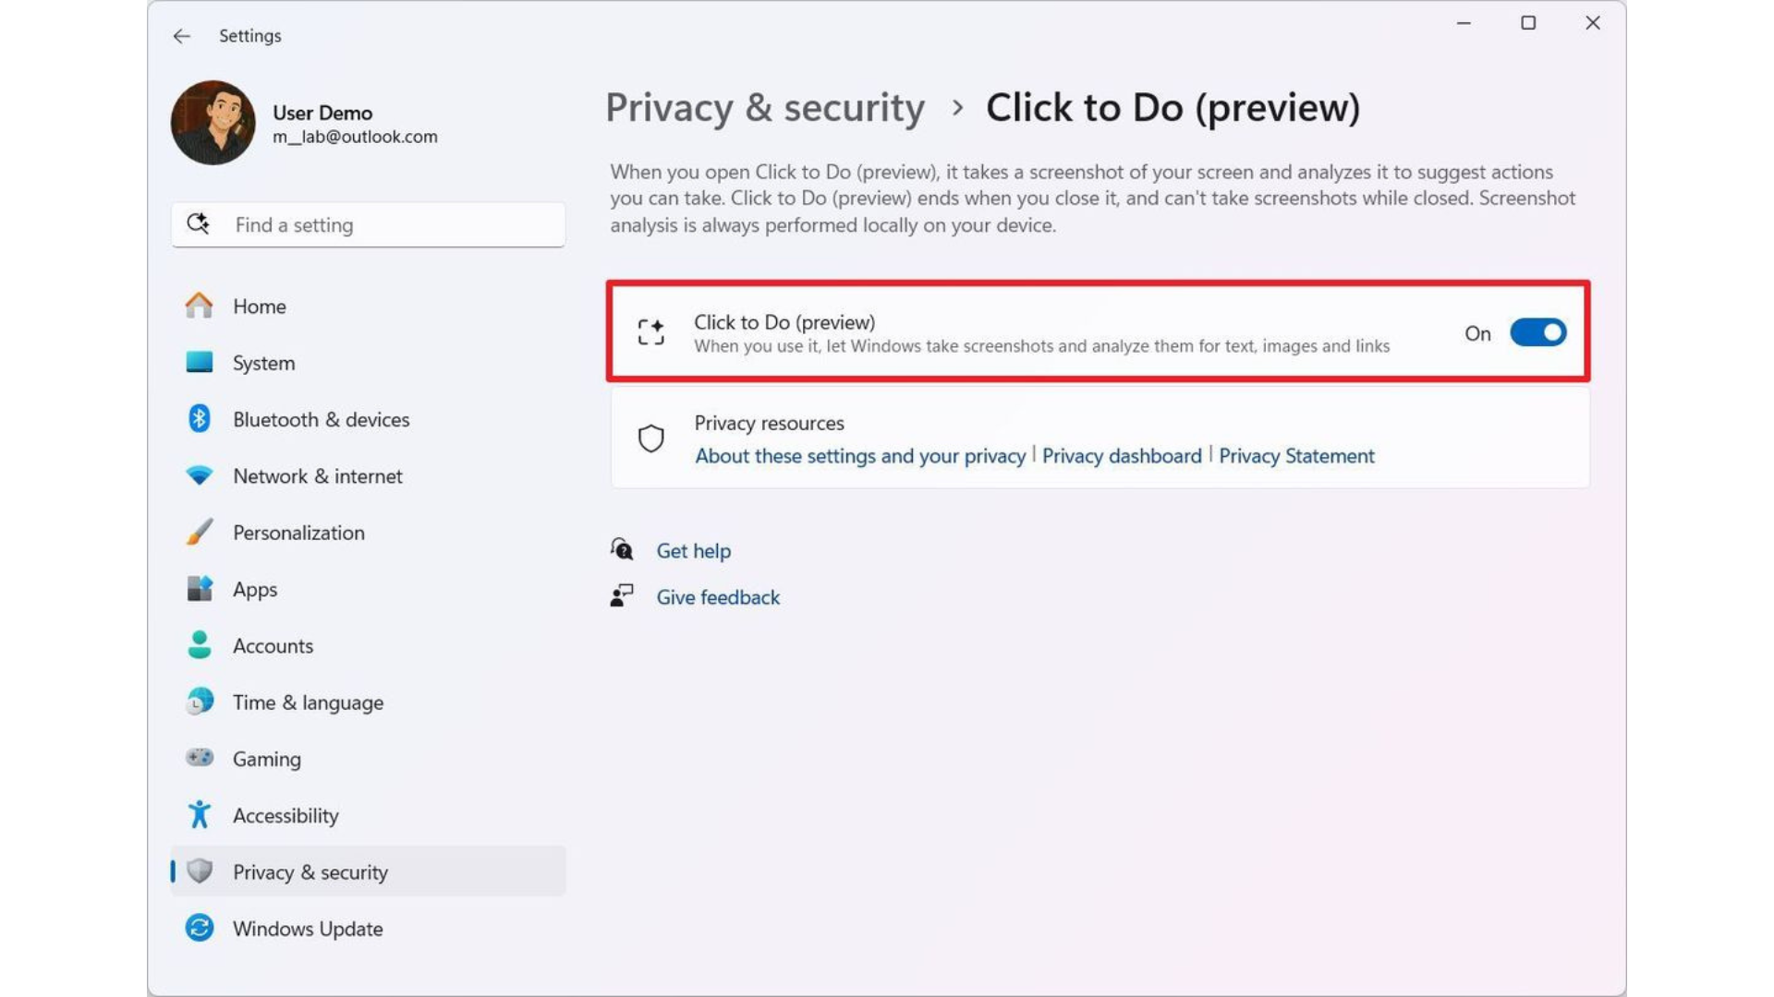
Task: Click the breadcrumb chevron after Privacy & security
Action: [x=957, y=107]
